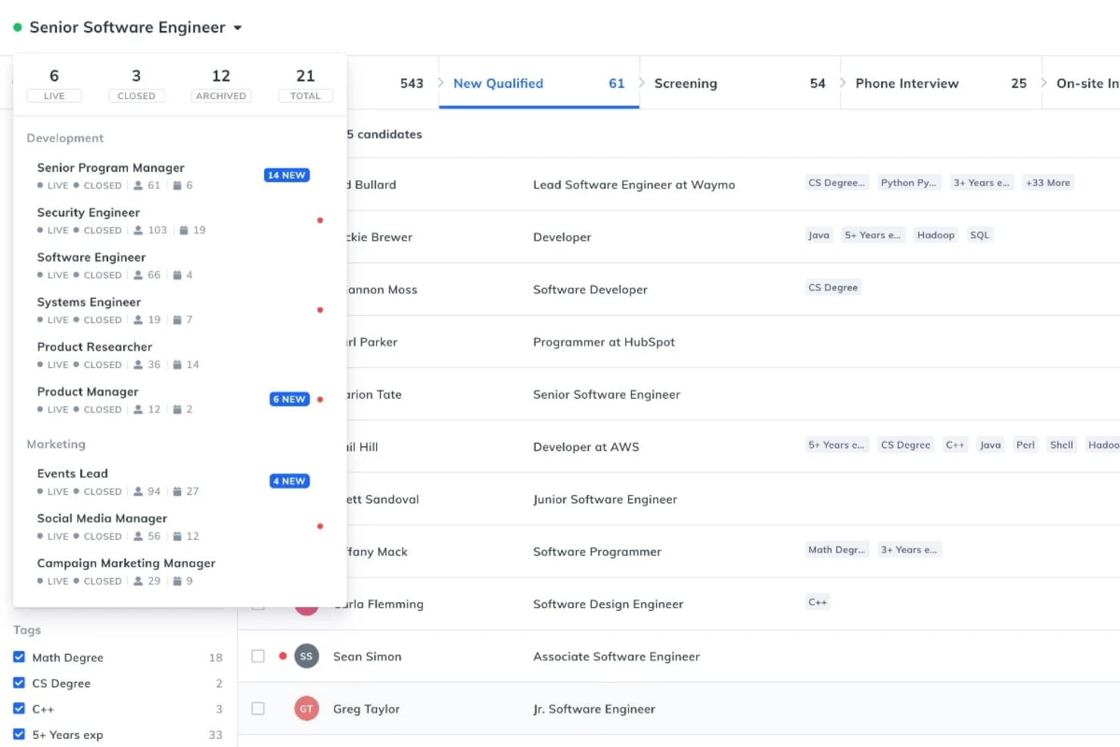Expand the +33 More tags on Bullard's row
Screen dimensions: 1120x747
pos(1048,182)
